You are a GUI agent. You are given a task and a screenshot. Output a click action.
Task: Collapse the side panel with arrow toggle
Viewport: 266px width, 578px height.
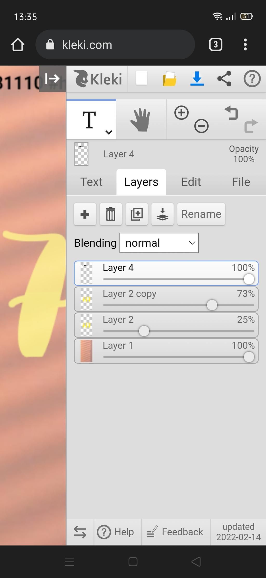coord(52,79)
